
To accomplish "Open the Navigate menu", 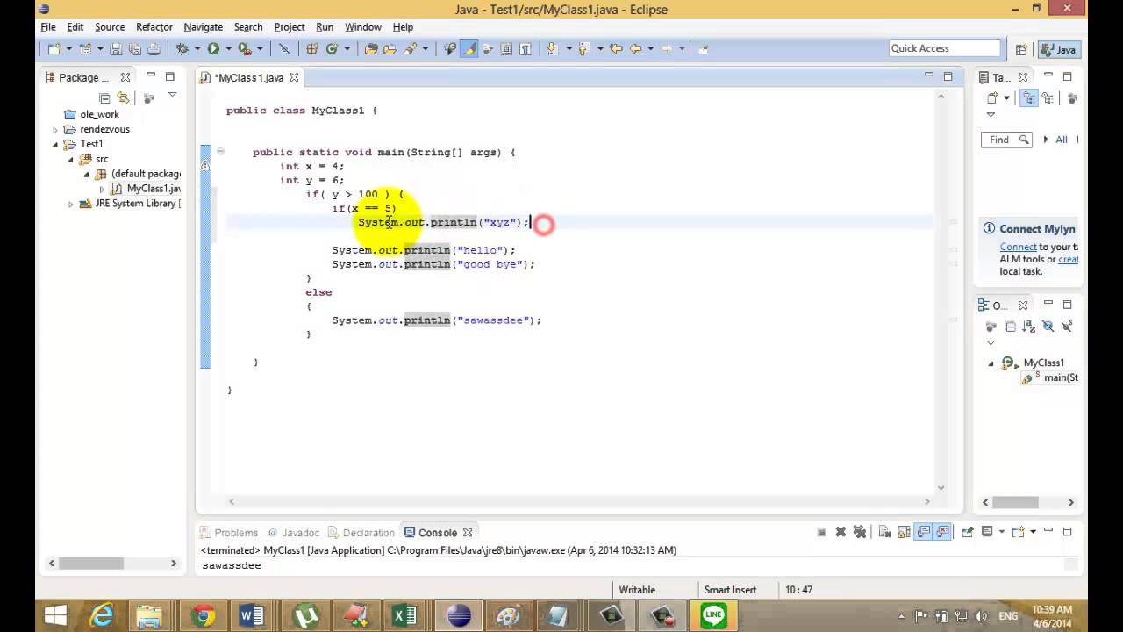I will coord(203,27).
